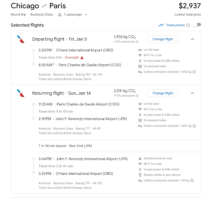Click Change flight for the returning flight

[x=163, y=93]
